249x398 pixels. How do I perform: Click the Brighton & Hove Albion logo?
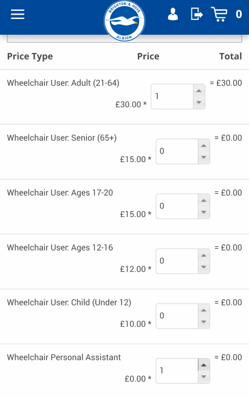click(124, 21)
